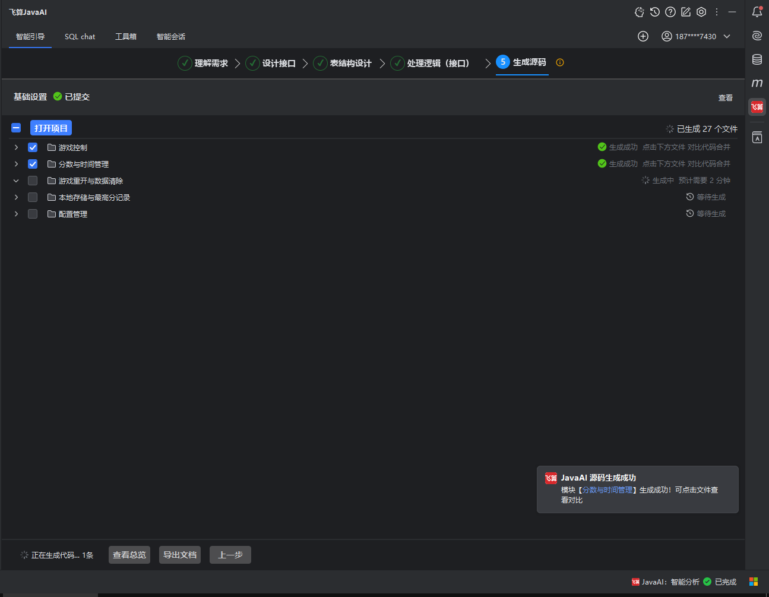Switch to the SQL chat tab

coord(80,37)
